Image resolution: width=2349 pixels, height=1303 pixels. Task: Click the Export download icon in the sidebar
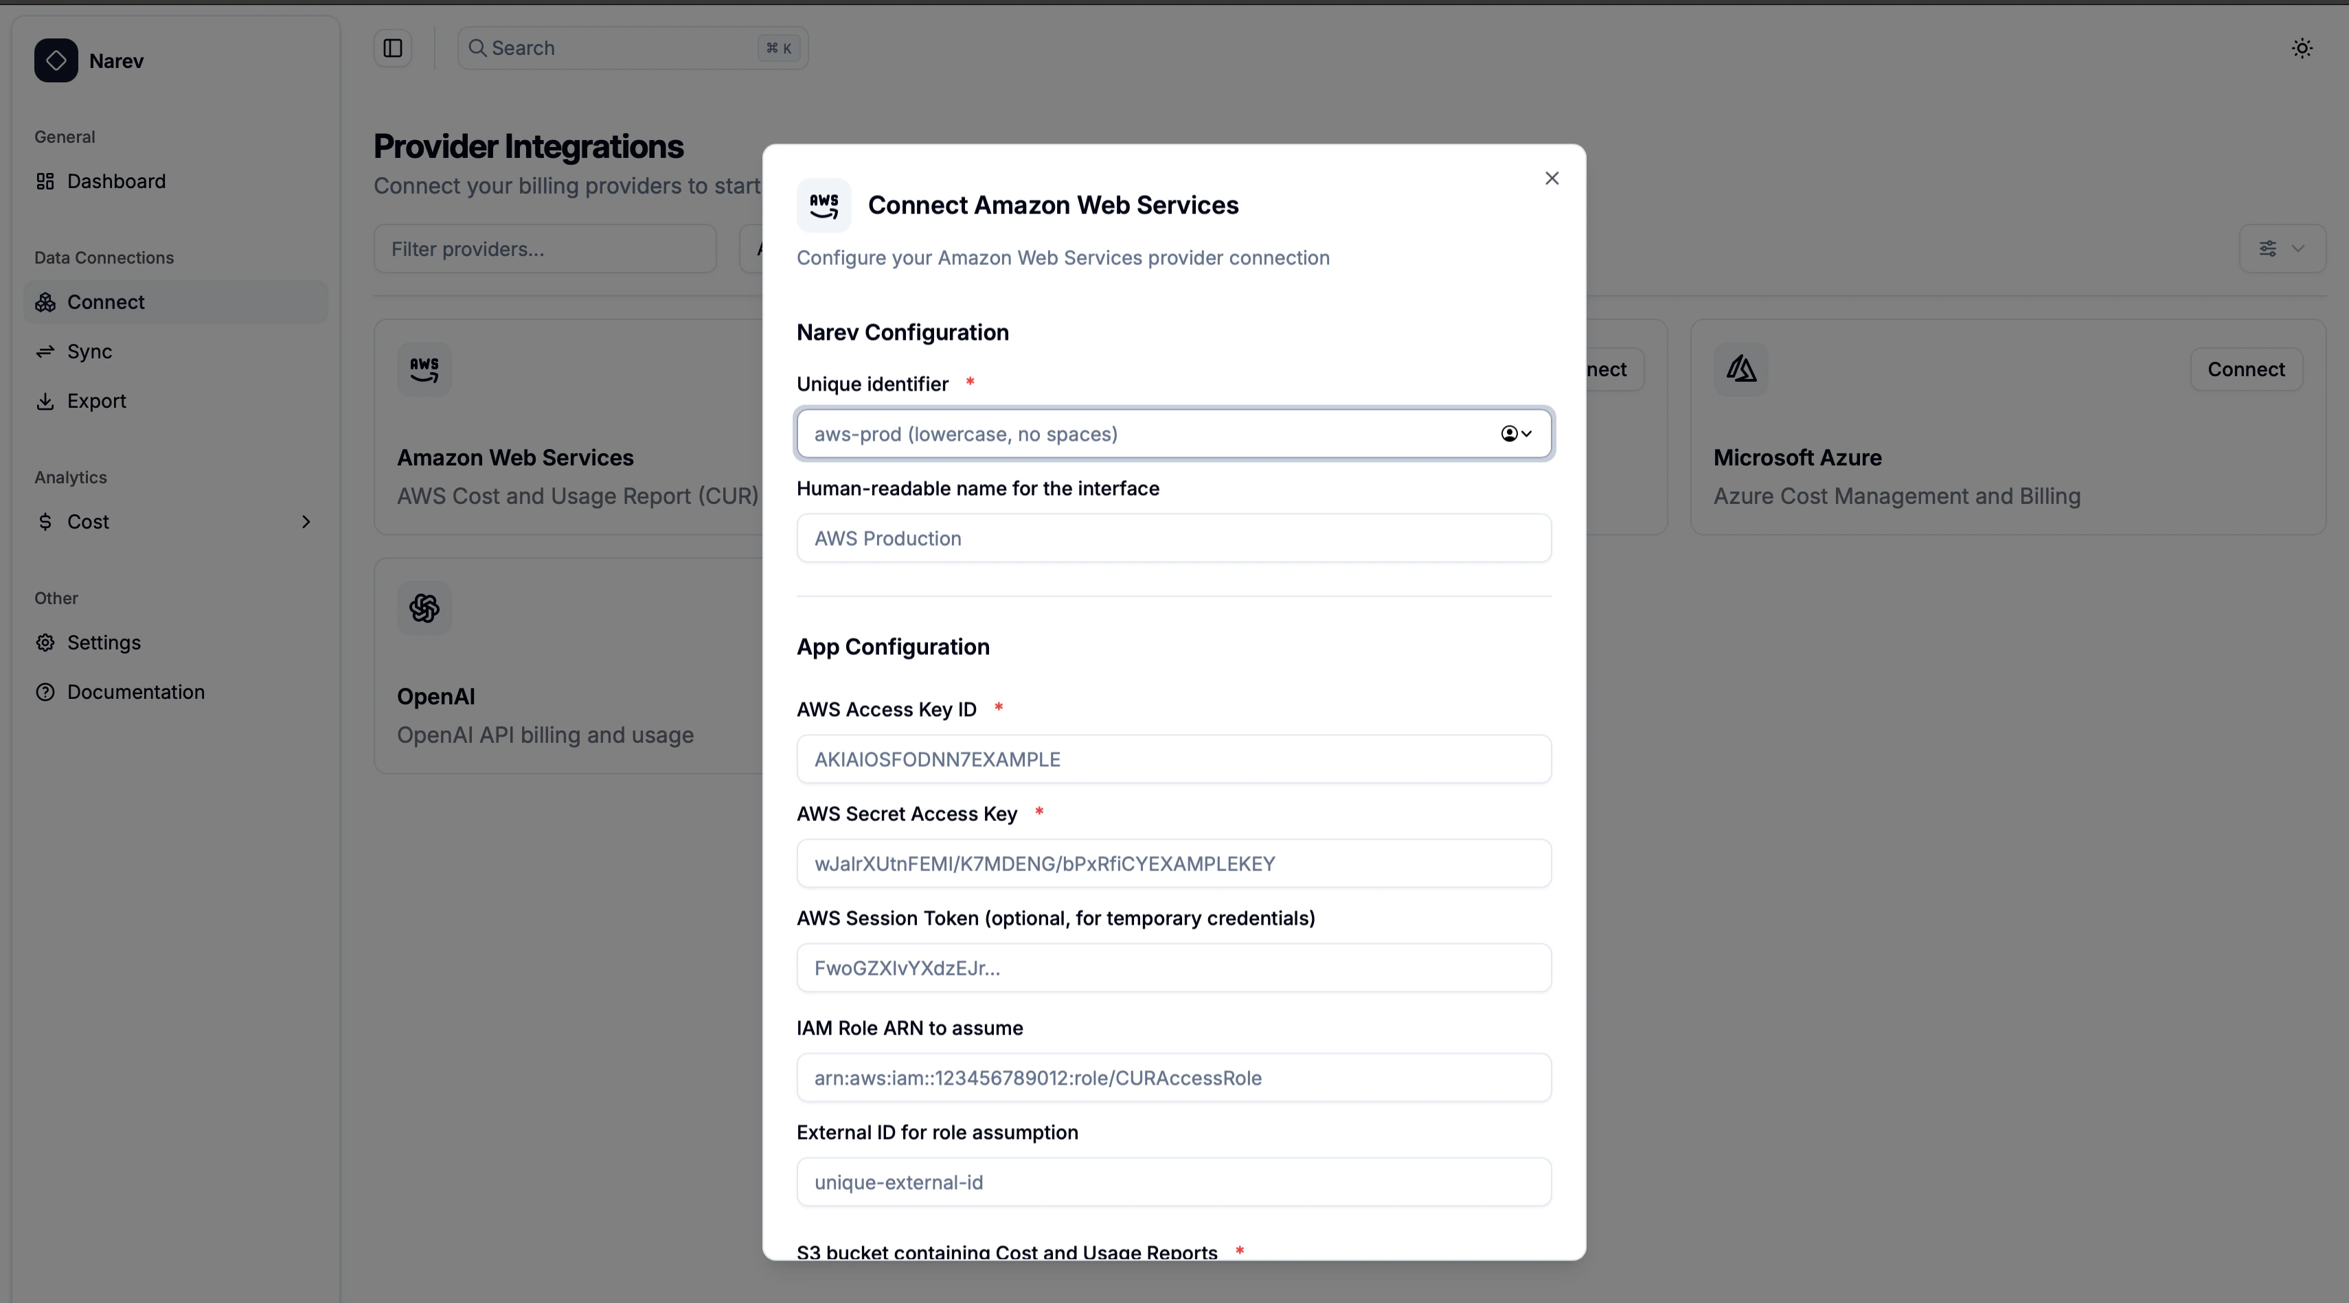pos(45,401)
